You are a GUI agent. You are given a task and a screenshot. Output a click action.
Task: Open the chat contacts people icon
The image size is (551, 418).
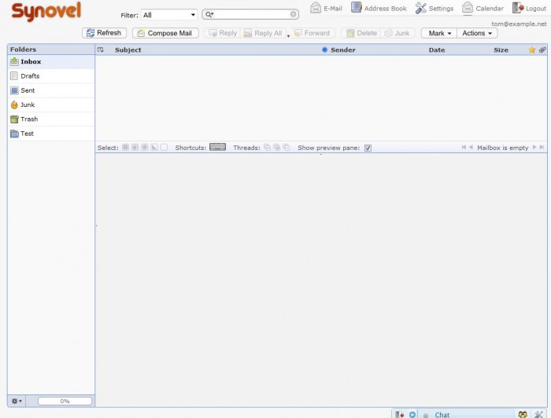coord(523,415)
